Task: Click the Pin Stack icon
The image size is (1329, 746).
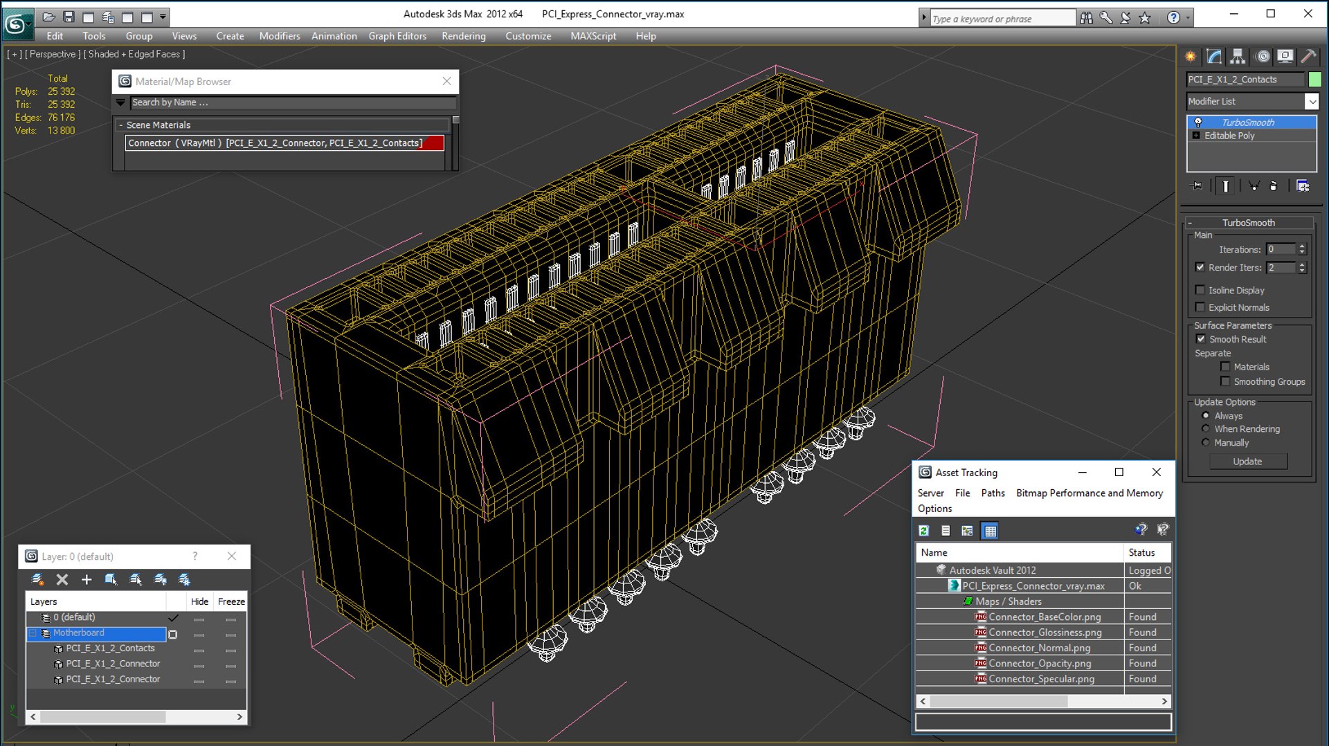Action: click(1197, 186)
